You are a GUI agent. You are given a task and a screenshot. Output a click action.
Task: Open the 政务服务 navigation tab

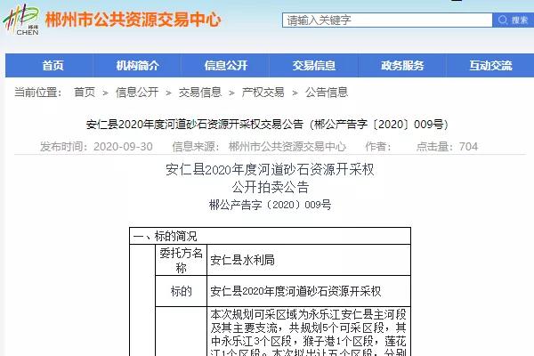pos(402,65)
